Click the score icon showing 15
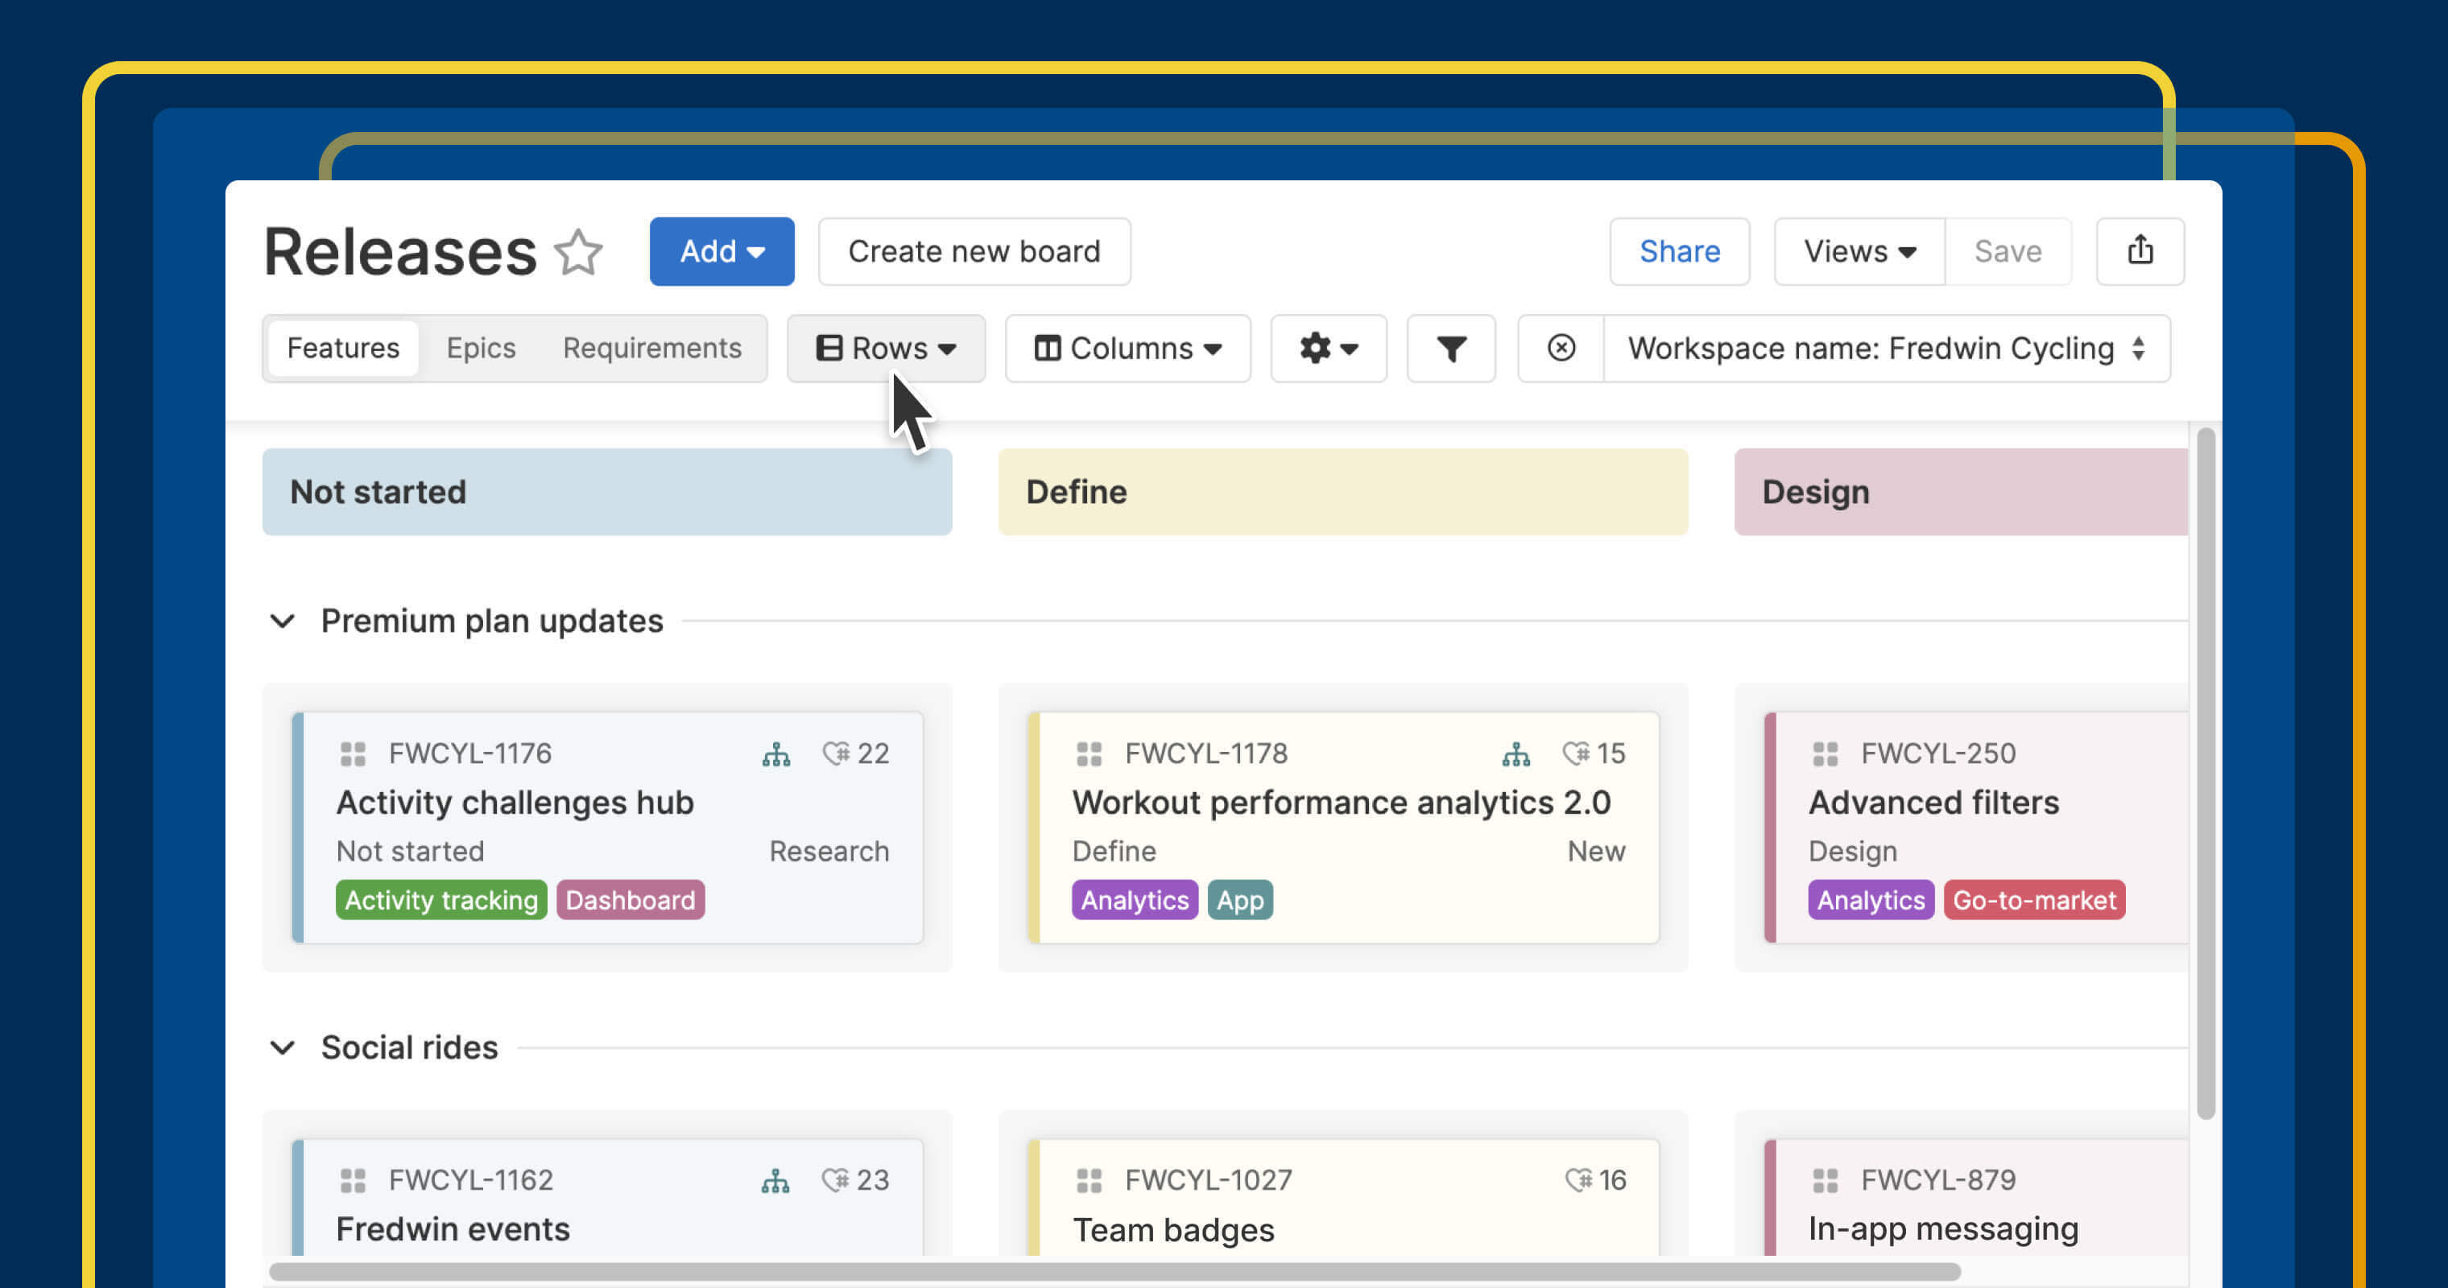This screenshot has width=2448, height=1288. (1577, 753)
